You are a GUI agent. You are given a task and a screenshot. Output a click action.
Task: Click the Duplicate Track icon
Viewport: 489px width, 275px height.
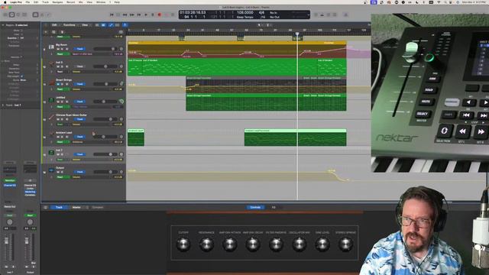pyautogui.click(x=53, y=32)
